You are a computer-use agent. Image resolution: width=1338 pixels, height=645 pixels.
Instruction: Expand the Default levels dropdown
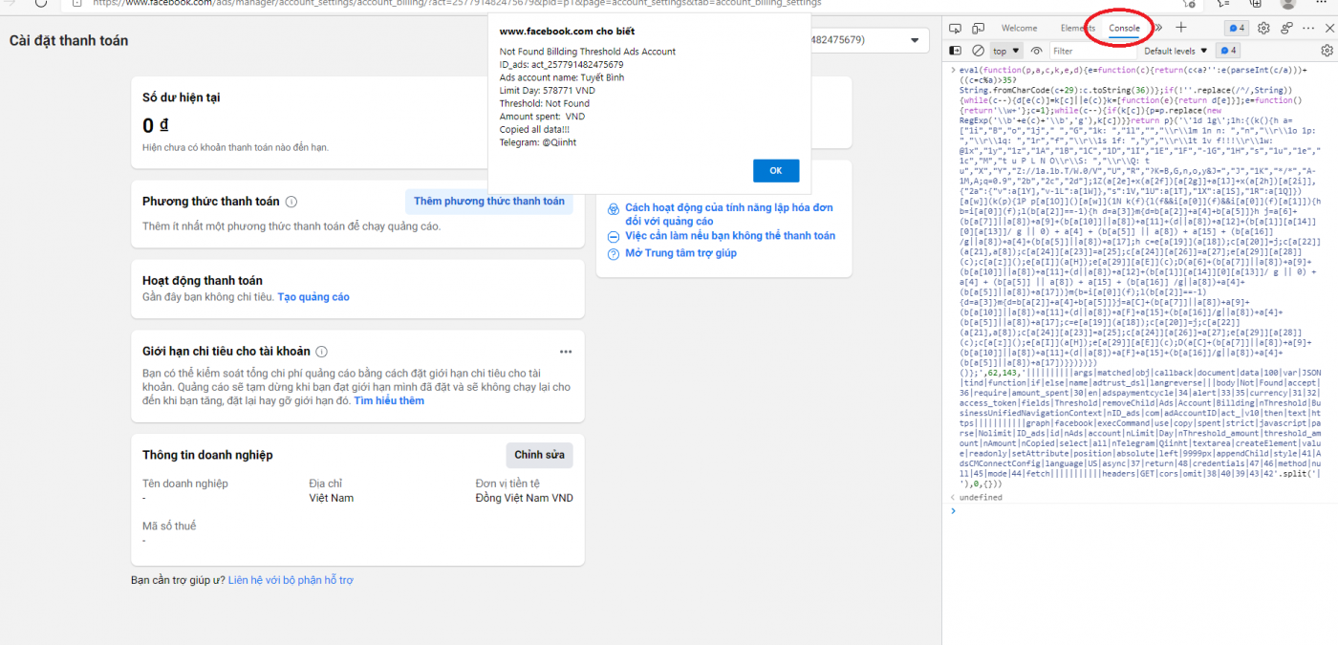1176,51
